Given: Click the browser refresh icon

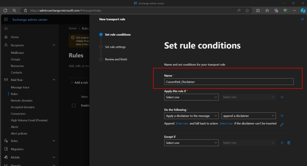Looking at the screenshot, I should (x=5, y=10).
